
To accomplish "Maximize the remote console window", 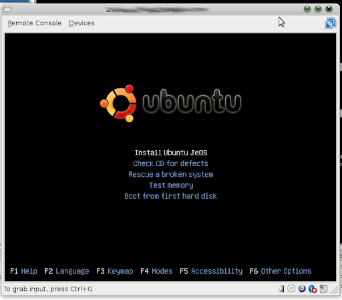I will (318, 9).
